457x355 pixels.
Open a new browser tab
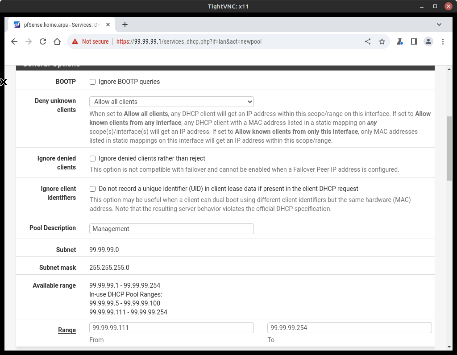(x=125, y=25)
